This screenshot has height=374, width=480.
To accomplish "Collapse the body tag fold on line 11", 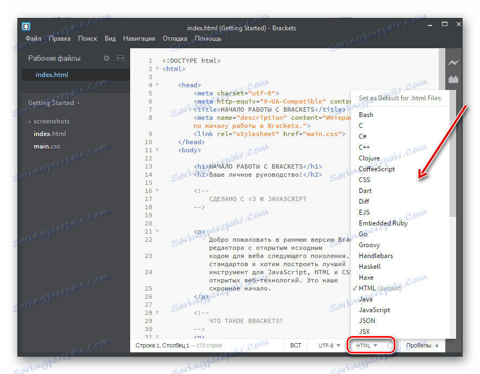I will coord(157,150).
